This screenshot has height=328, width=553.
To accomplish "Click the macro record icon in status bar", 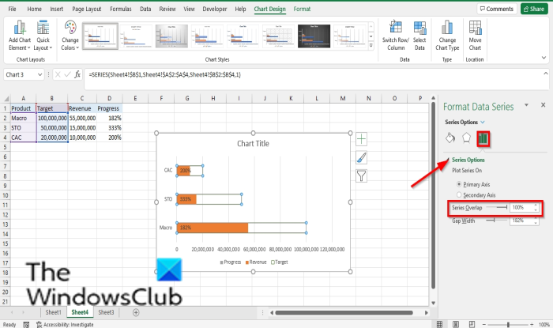I will 26,325.
